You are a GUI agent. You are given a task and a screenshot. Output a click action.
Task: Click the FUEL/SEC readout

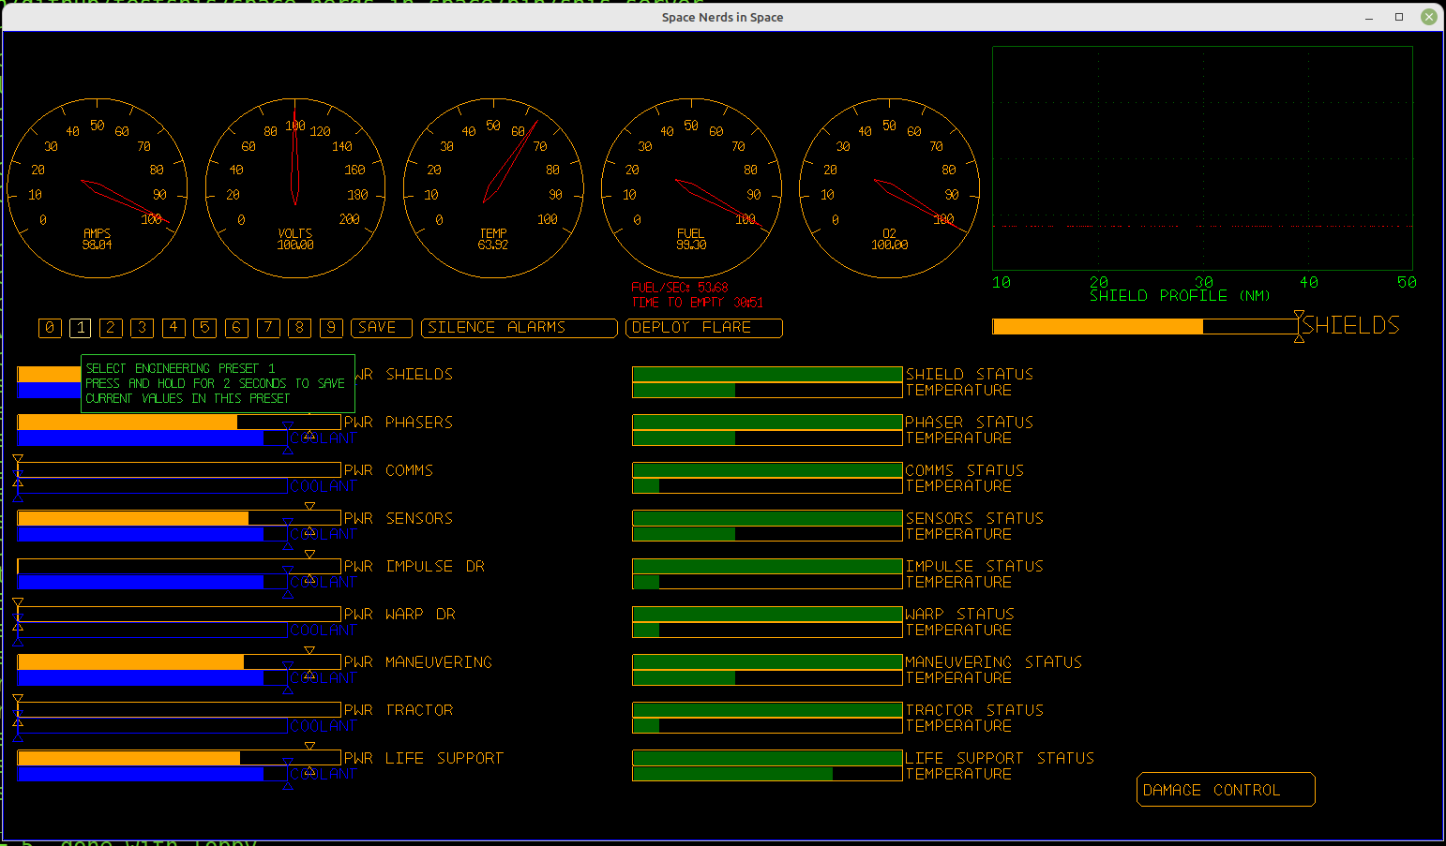680,288
